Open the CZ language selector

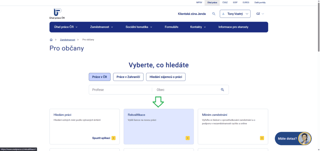(260, 14)
